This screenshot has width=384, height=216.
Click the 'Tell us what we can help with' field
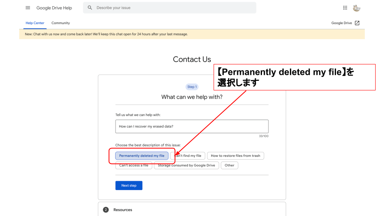point(192,126)
